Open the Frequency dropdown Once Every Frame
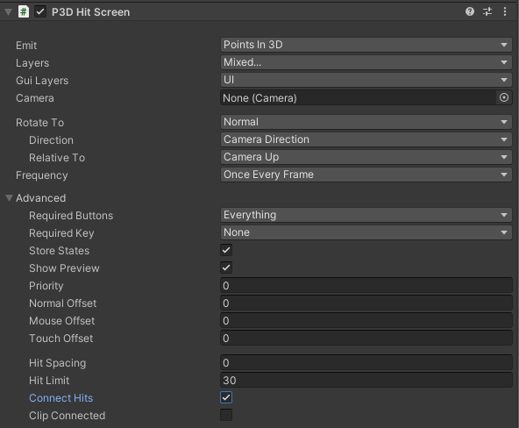The image size is (519, 428). click(x=366, y=175)
